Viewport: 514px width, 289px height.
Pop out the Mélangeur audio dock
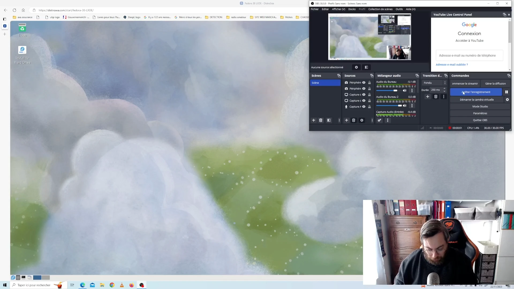[x=417, y=76]
